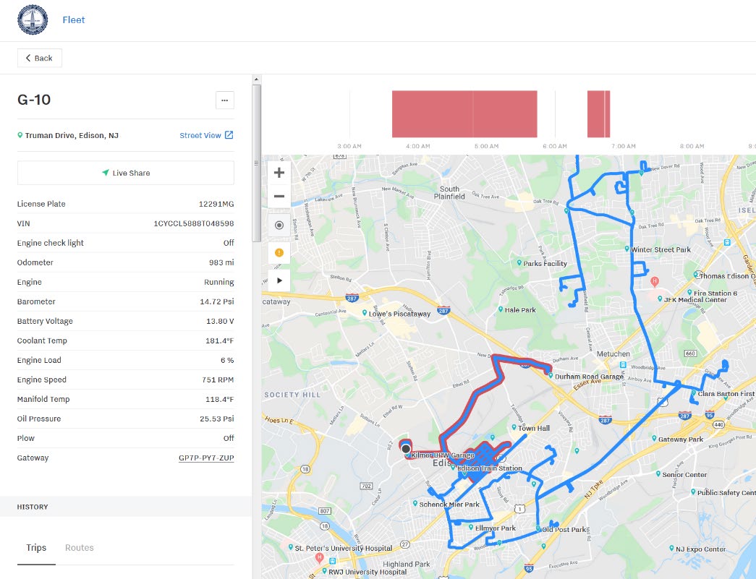Click the orange alert map button
Screen dimensions: 756x579
[x=279, y=252]
